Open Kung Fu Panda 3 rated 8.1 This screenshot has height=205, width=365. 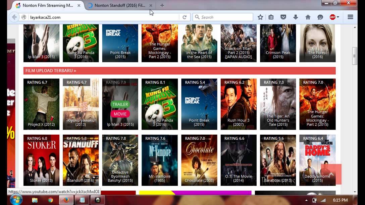(160, 104)
